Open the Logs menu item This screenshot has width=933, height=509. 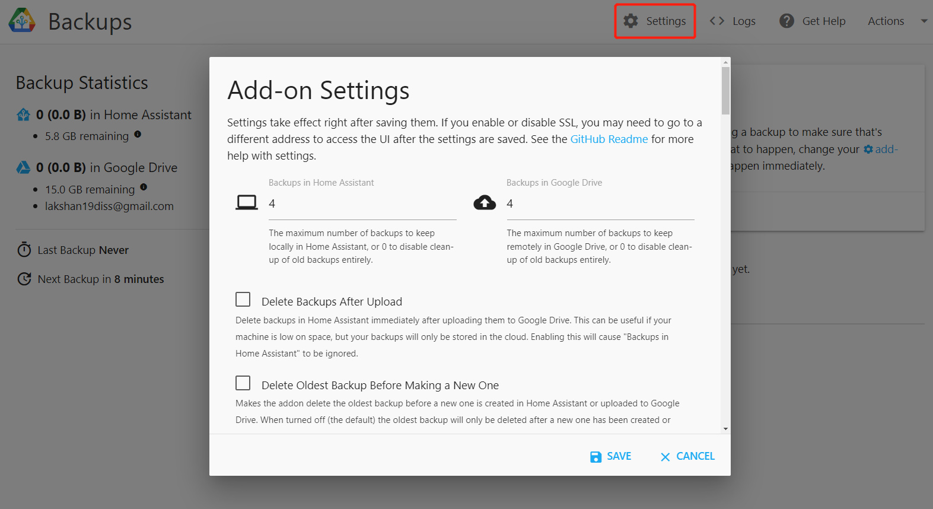pos(733,21)
